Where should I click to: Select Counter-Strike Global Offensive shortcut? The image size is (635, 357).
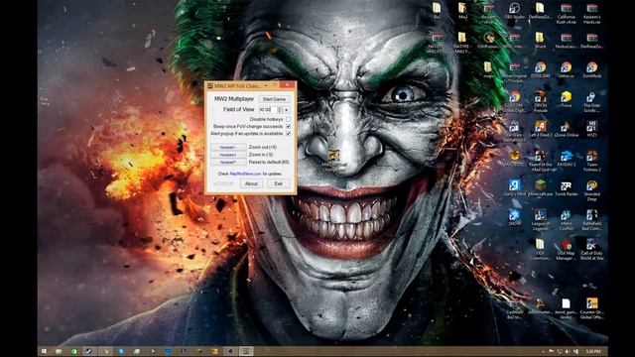[591, 308]
